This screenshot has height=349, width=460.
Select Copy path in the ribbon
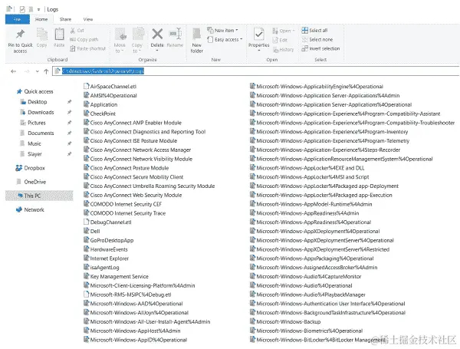tap(84, 39)
